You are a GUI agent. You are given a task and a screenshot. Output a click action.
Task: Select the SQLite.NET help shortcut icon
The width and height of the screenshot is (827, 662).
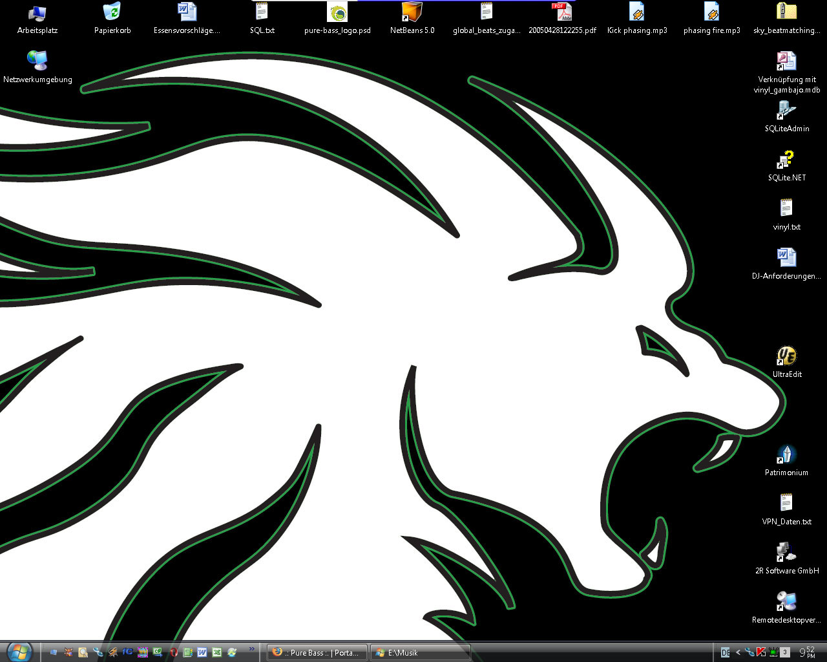[x=786, y=160]
